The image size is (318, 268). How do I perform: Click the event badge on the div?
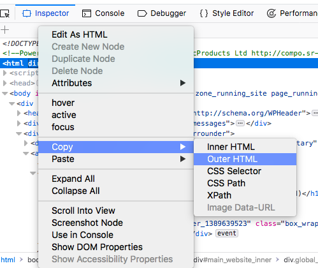227,234
